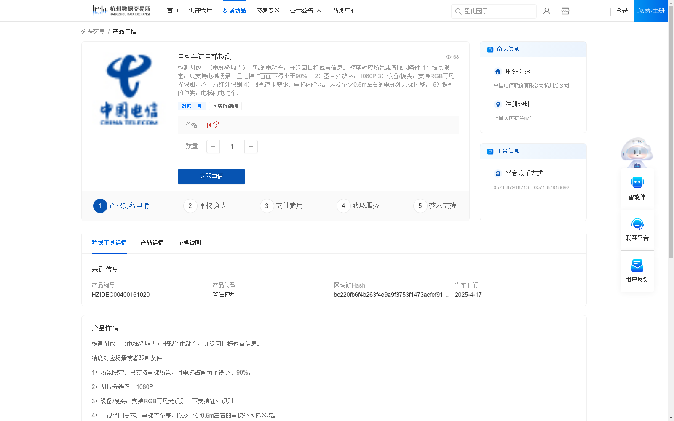Click phone number 0571-87918713、0571-87918692
The height and width of the screenshot is (421, 674).
[x=531, y=187]
